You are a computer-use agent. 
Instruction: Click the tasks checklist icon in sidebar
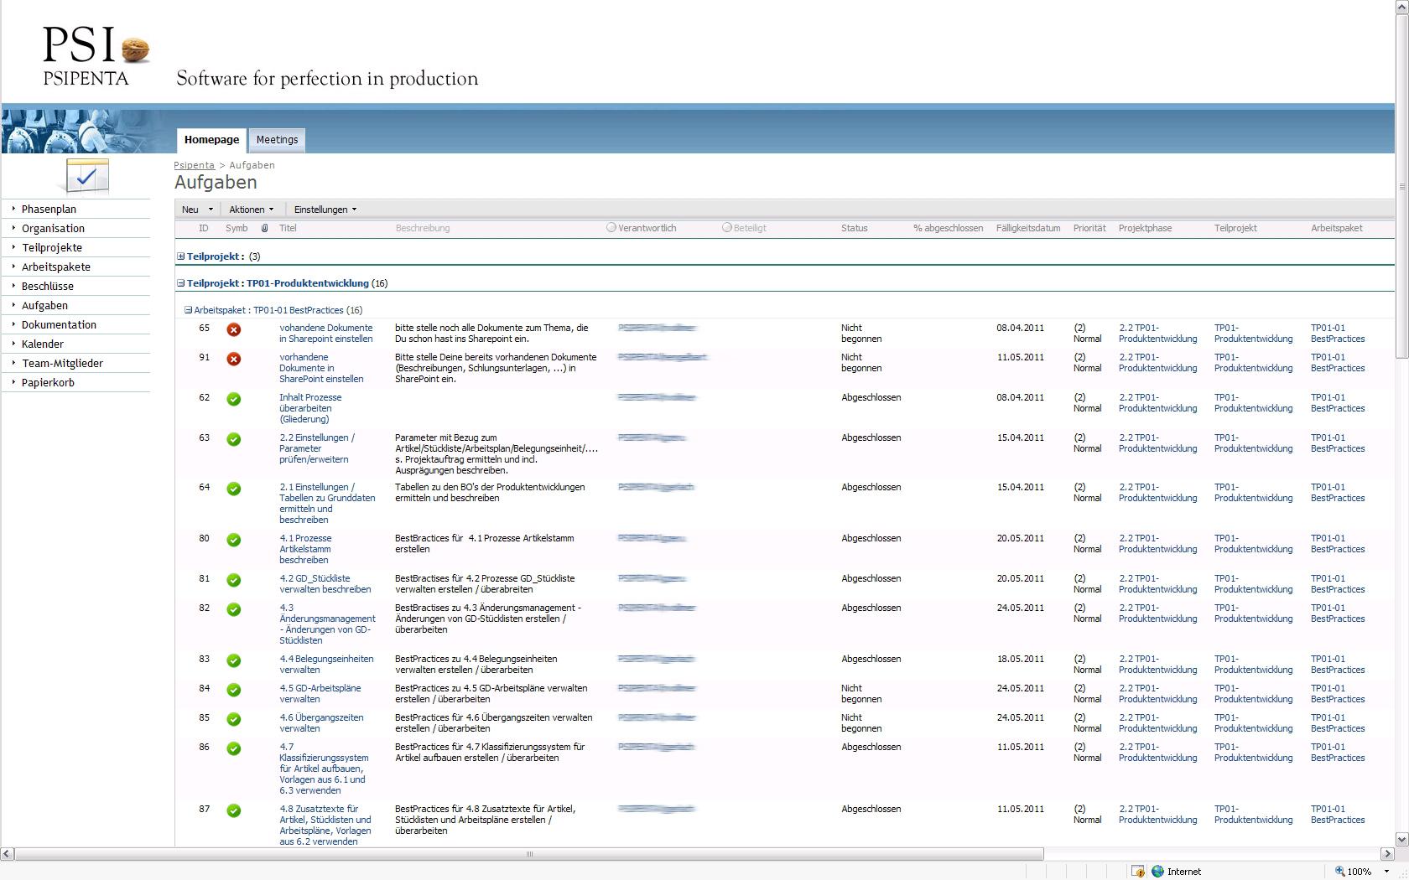[x=87, y=176]
